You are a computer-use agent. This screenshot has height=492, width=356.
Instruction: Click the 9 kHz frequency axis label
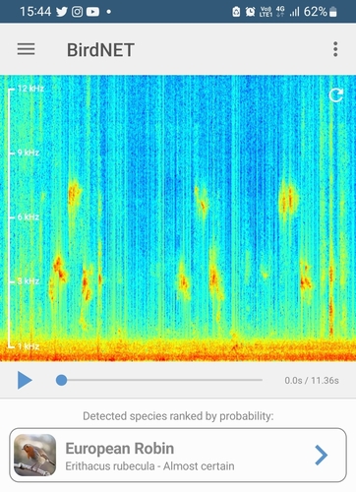(29, 153)
